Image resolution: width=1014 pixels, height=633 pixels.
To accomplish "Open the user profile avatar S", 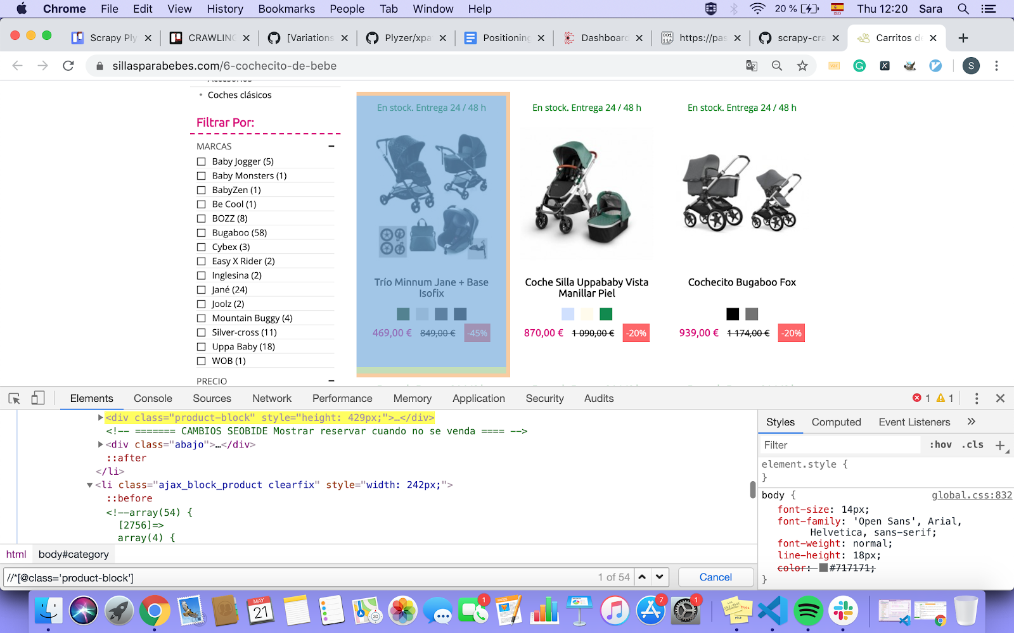I will [971, 66].
